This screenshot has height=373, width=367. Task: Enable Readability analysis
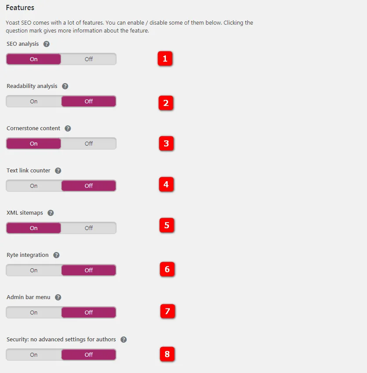coord(33,101)
